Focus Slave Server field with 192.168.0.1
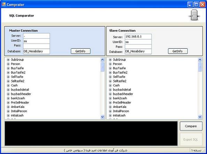 pyautogui.click(x=138, y=37)
